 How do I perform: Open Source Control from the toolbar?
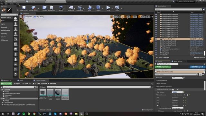pos(33,8)
